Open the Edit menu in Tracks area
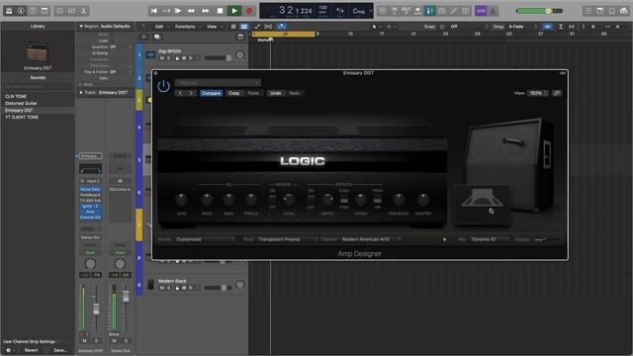Screen dimensions: 633x356 (159, 27)
